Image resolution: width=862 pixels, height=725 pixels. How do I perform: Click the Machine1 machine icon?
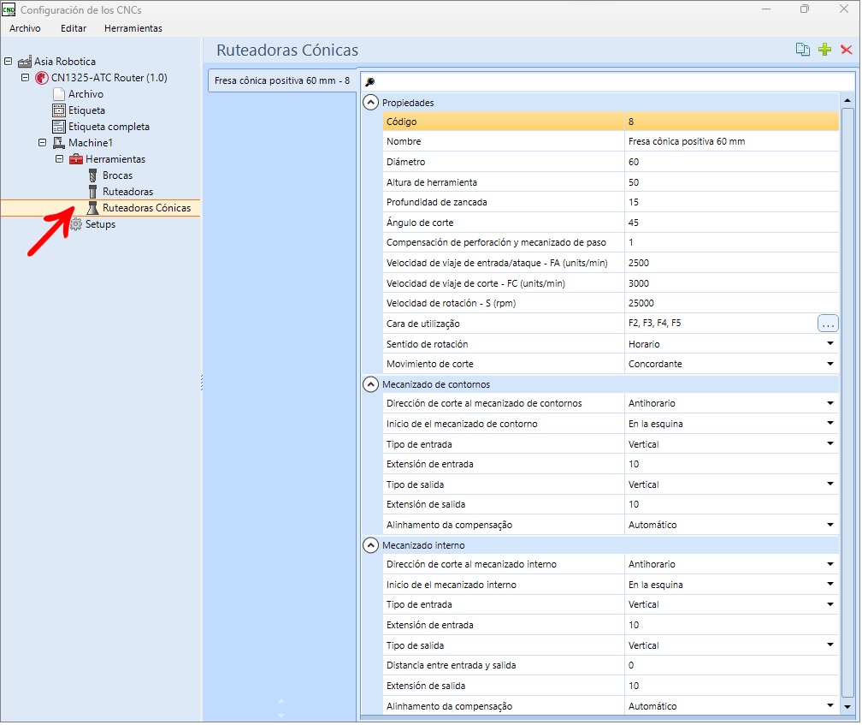pos(59,143)
